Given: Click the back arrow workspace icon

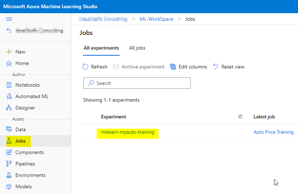Looking at the screenshot, I should 9,31.
